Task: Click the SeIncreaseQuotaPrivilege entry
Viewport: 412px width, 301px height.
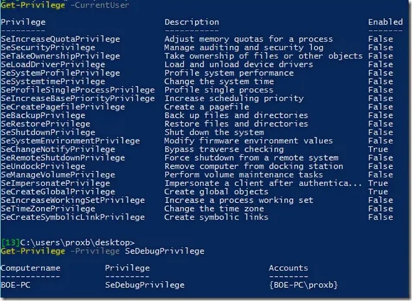Action: click(61, 39)
